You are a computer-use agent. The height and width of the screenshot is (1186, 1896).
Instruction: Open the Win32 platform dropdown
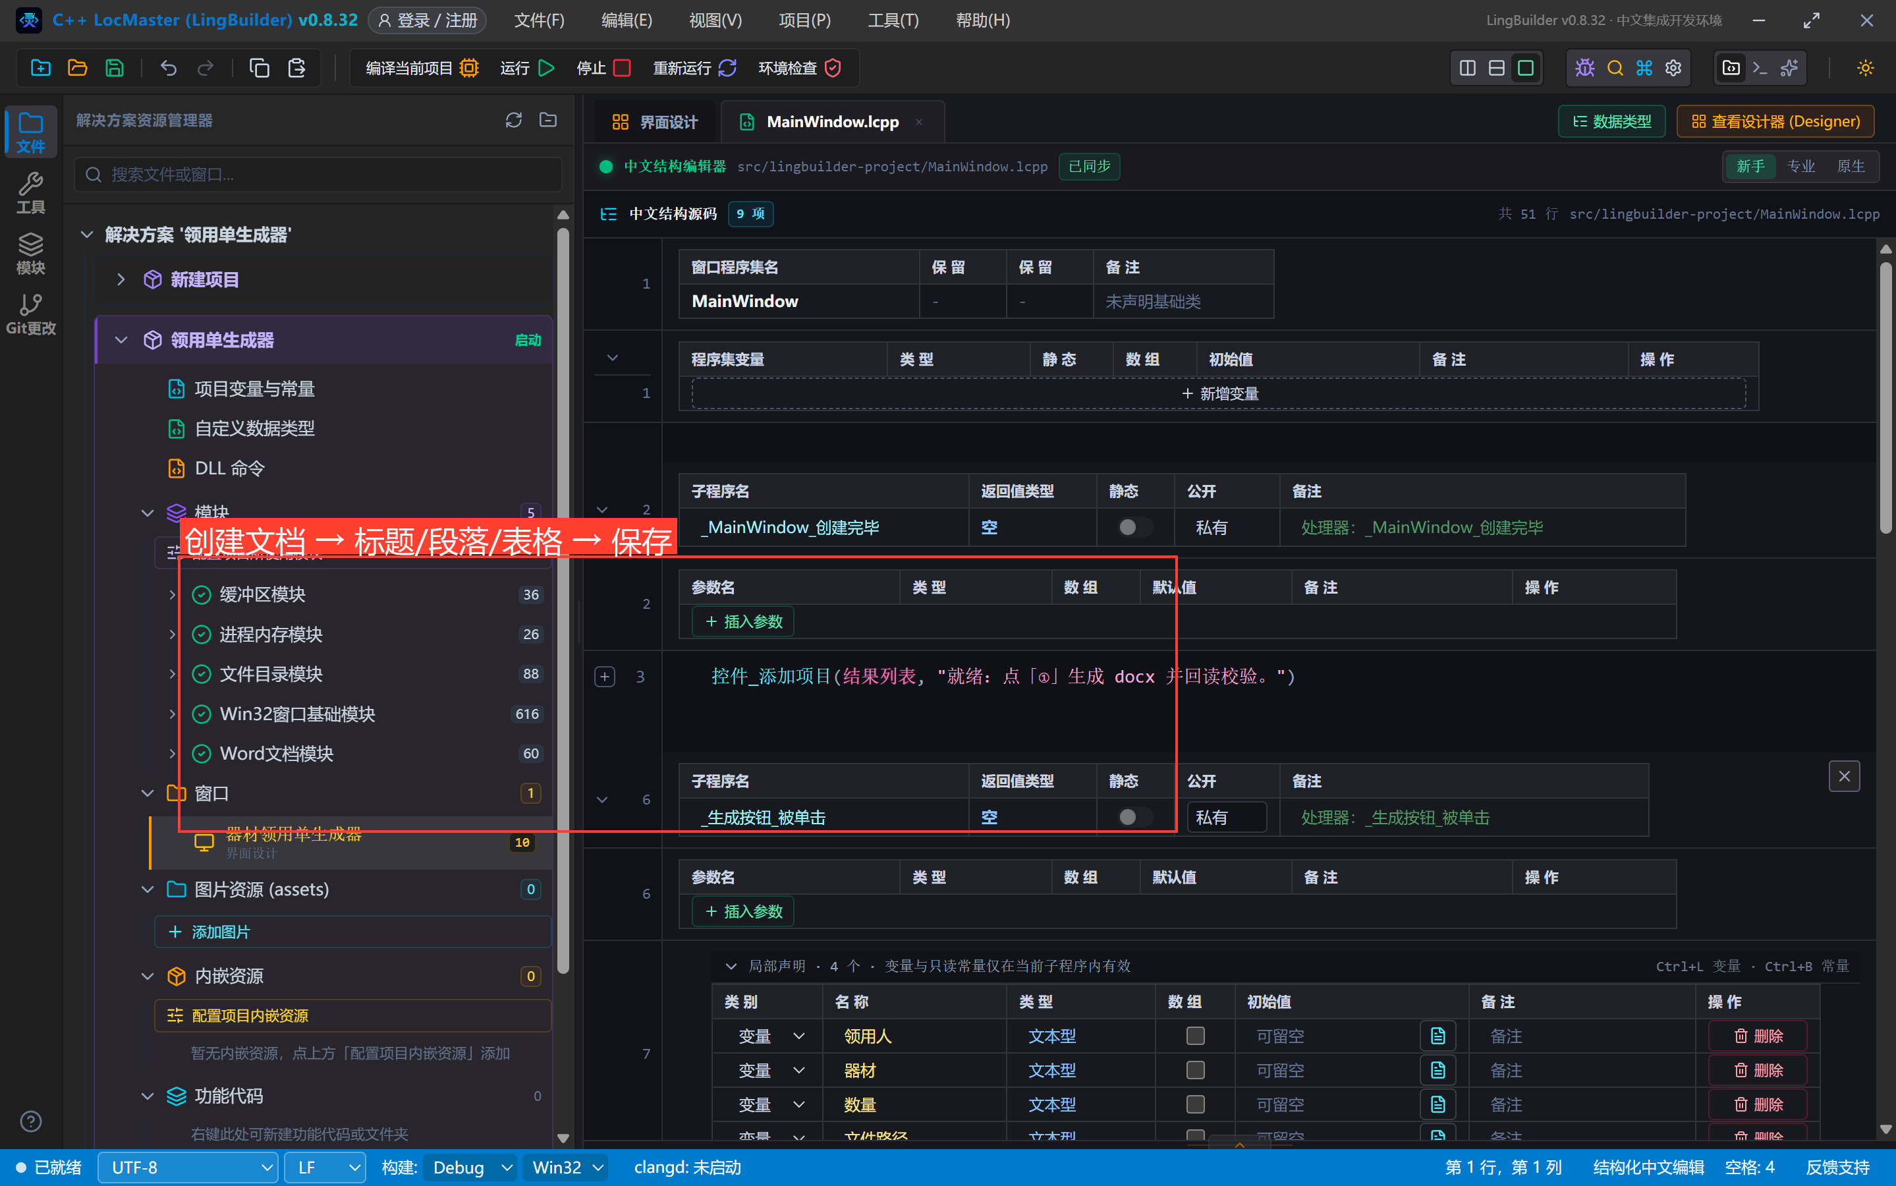(x=566, y=1167)
